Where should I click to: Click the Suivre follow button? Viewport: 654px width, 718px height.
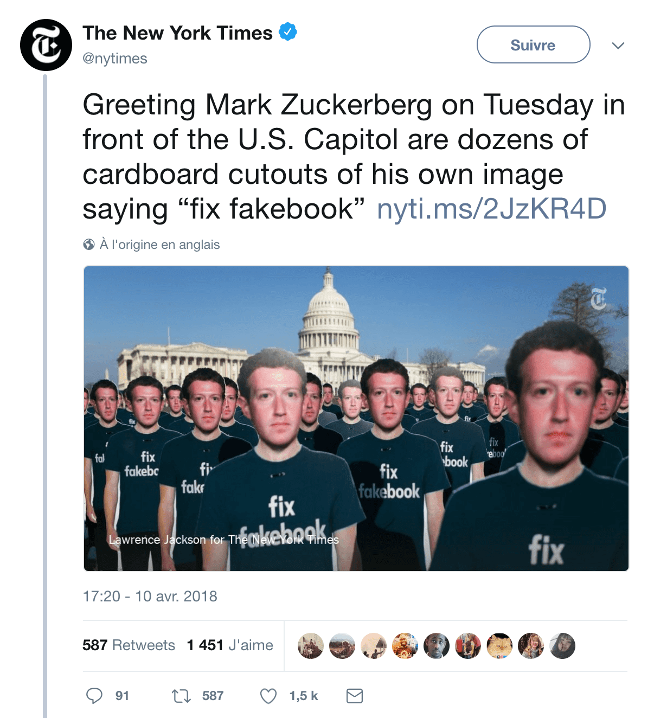coord(534,44)
